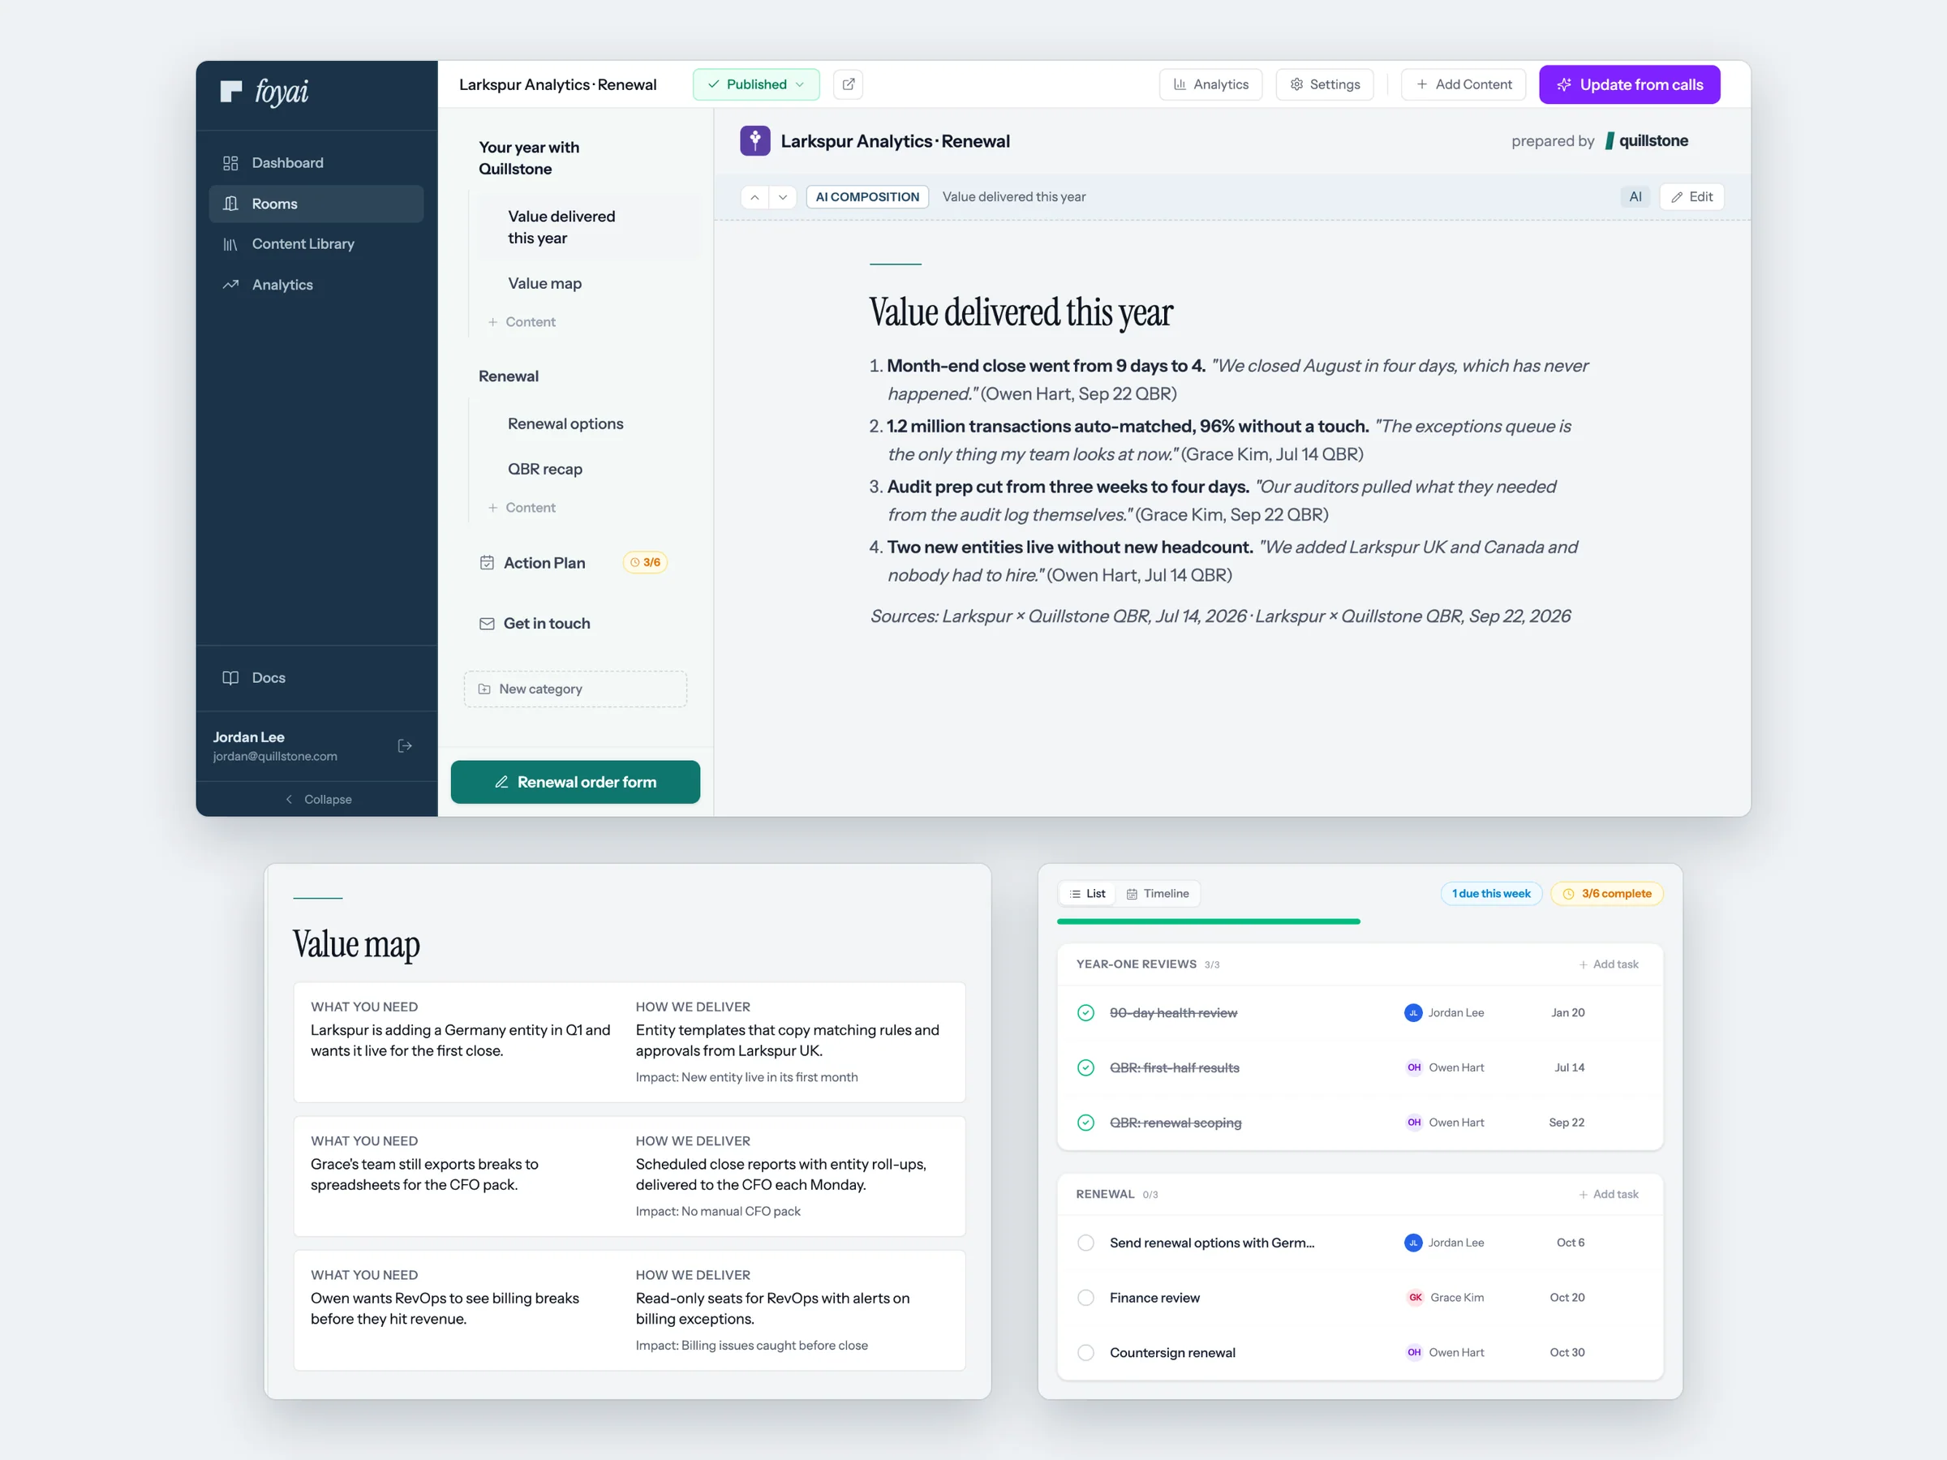
Task: Go to Analytics in the left sidebar
Action: [316, 284]
